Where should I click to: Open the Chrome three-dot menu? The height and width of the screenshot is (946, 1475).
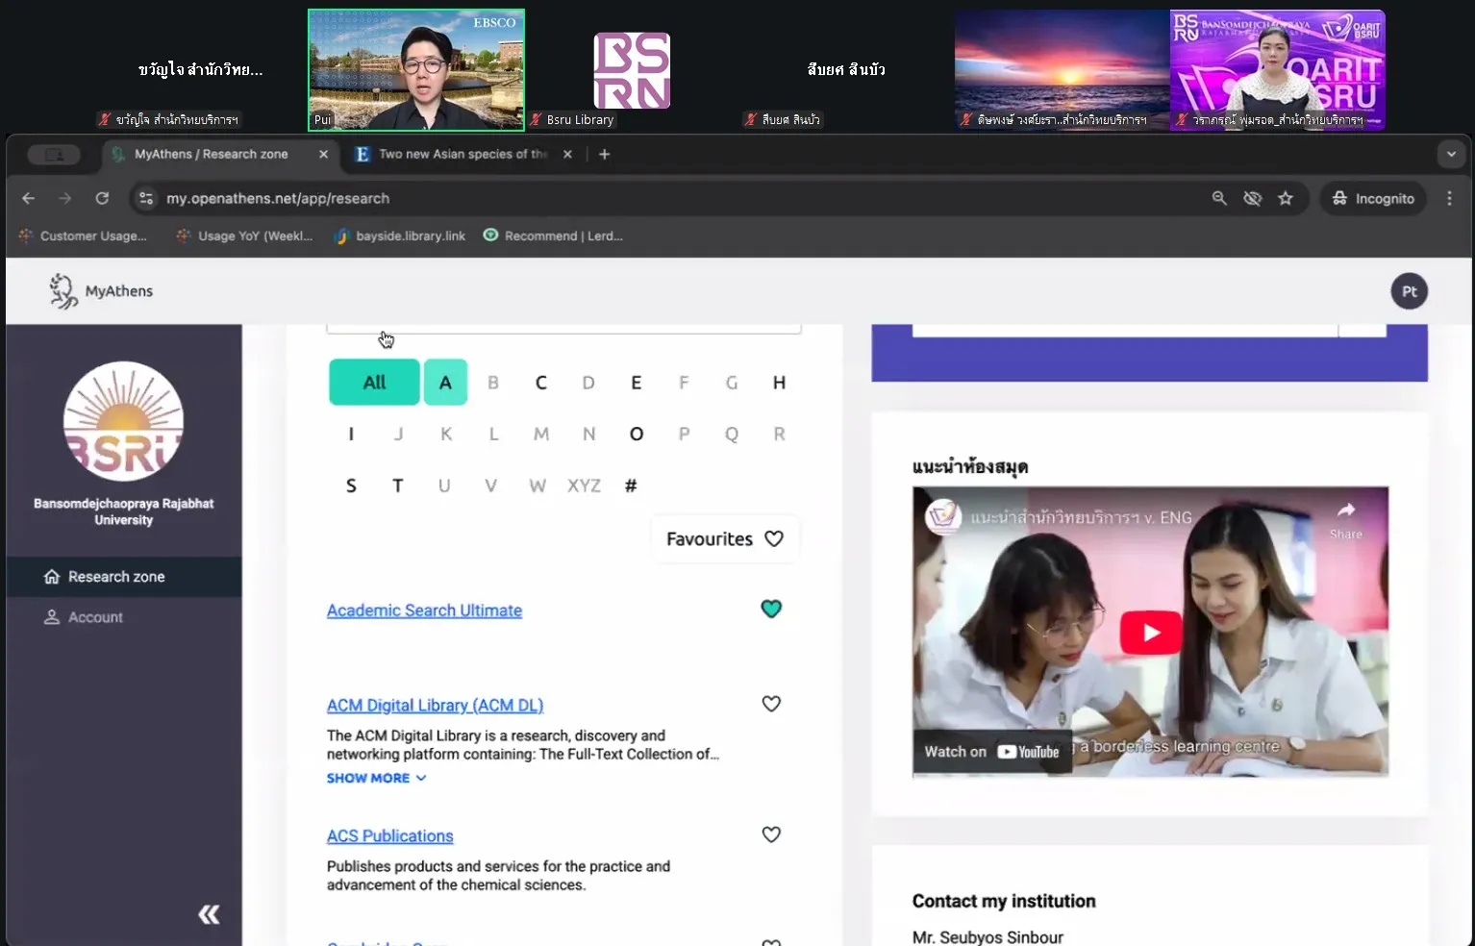[x=1449, y=198]
